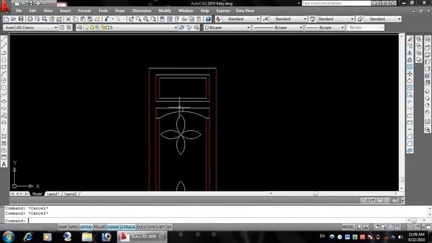The image size is (432, 243).
Task: Toggle OTRACK in status bar
Action: (128, 227)
